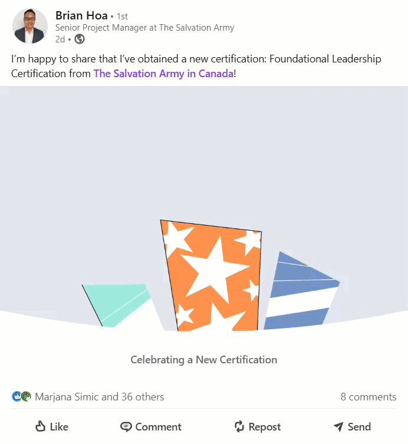Click the Celebrating a New Certification caption

point(203,360)
